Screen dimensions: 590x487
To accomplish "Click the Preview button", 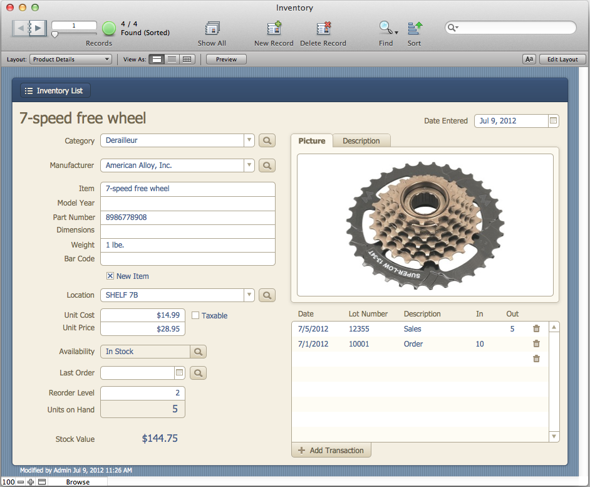I will [227, 59].
